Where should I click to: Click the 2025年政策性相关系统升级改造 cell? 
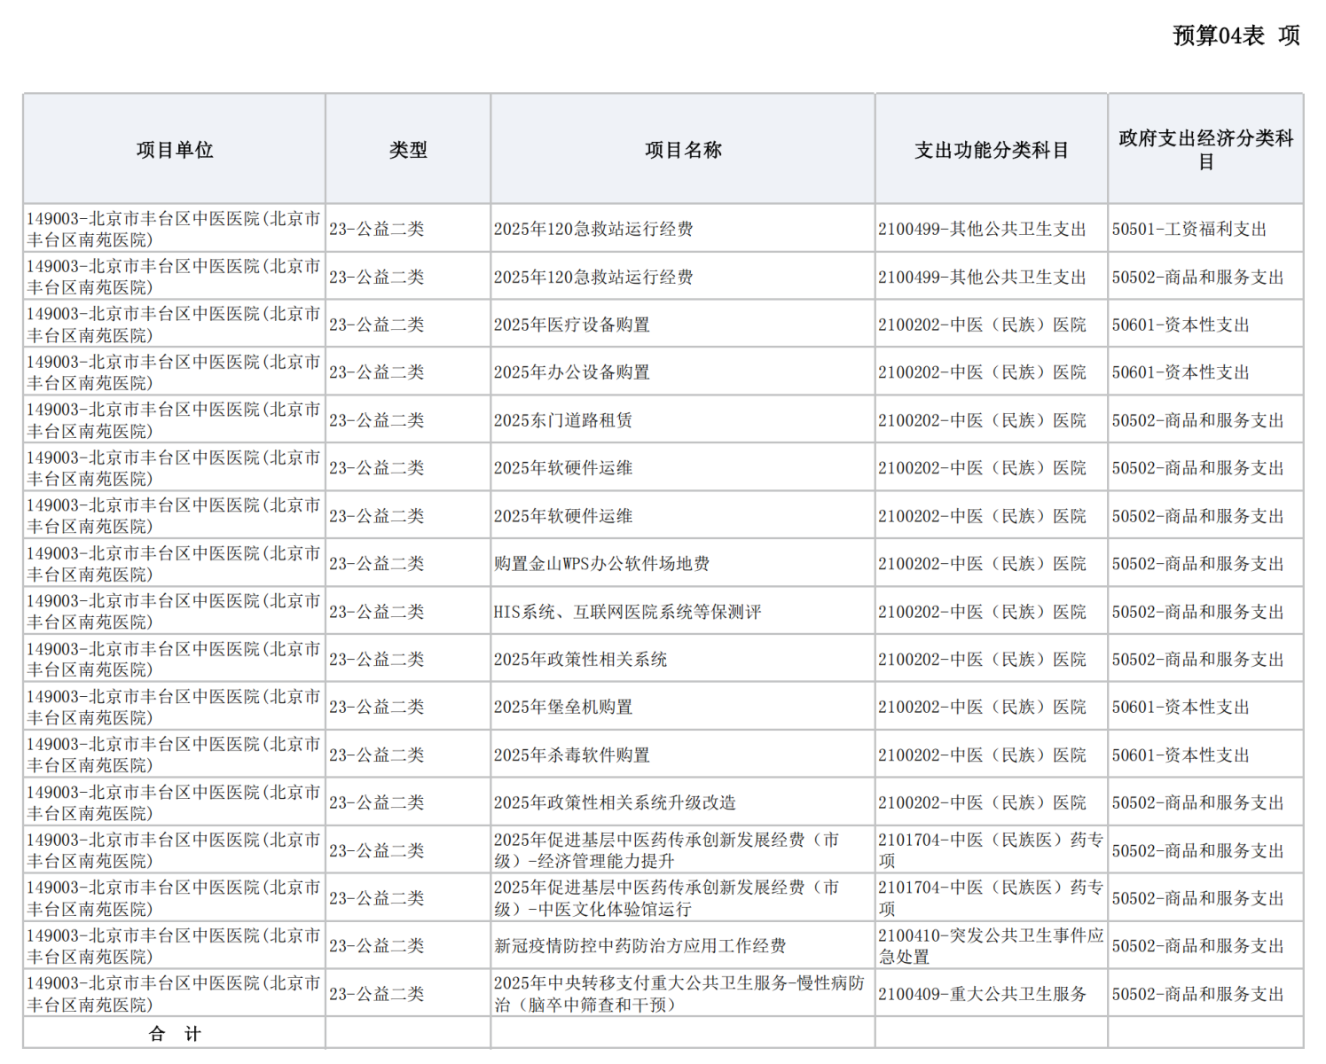tap(615, 803)
